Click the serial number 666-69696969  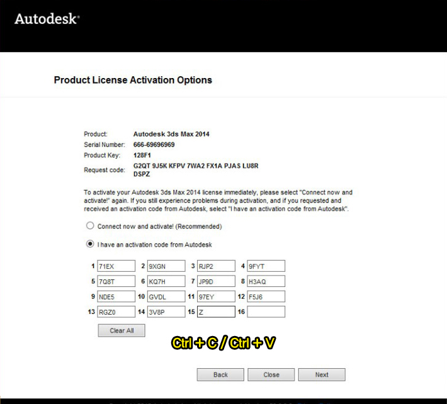coord(154,145)
